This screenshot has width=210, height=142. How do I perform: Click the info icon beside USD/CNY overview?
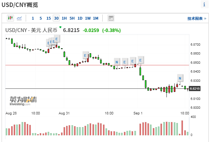[x=204, y=4]
